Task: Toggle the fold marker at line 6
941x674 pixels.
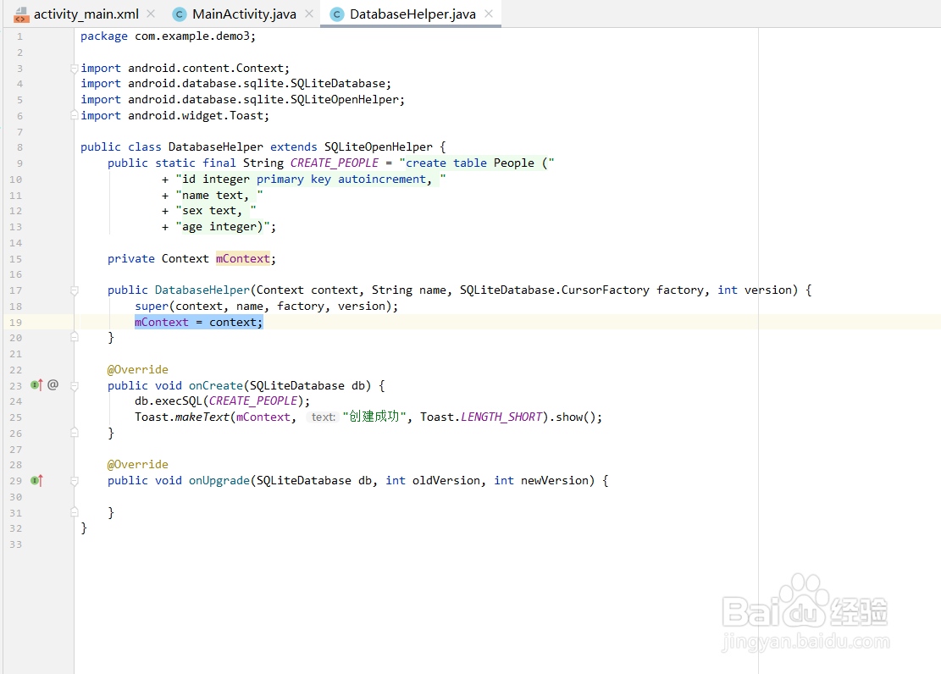Action: tap(75, 114)
